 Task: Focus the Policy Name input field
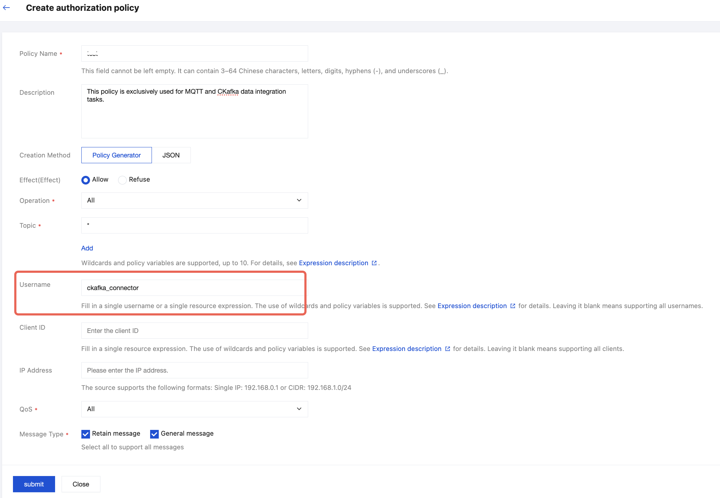(194, 54)
